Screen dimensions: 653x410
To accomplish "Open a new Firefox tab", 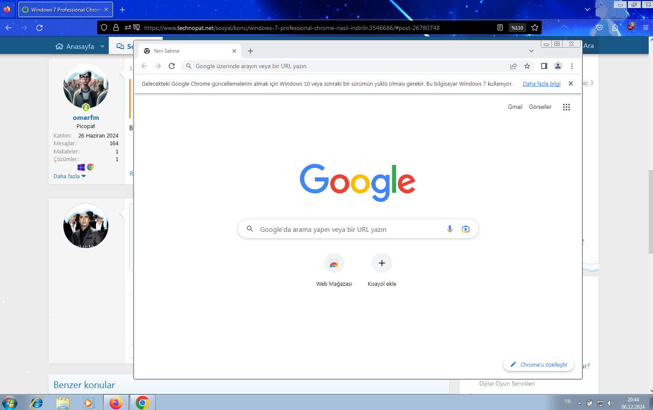I will [x=122, y=9].
